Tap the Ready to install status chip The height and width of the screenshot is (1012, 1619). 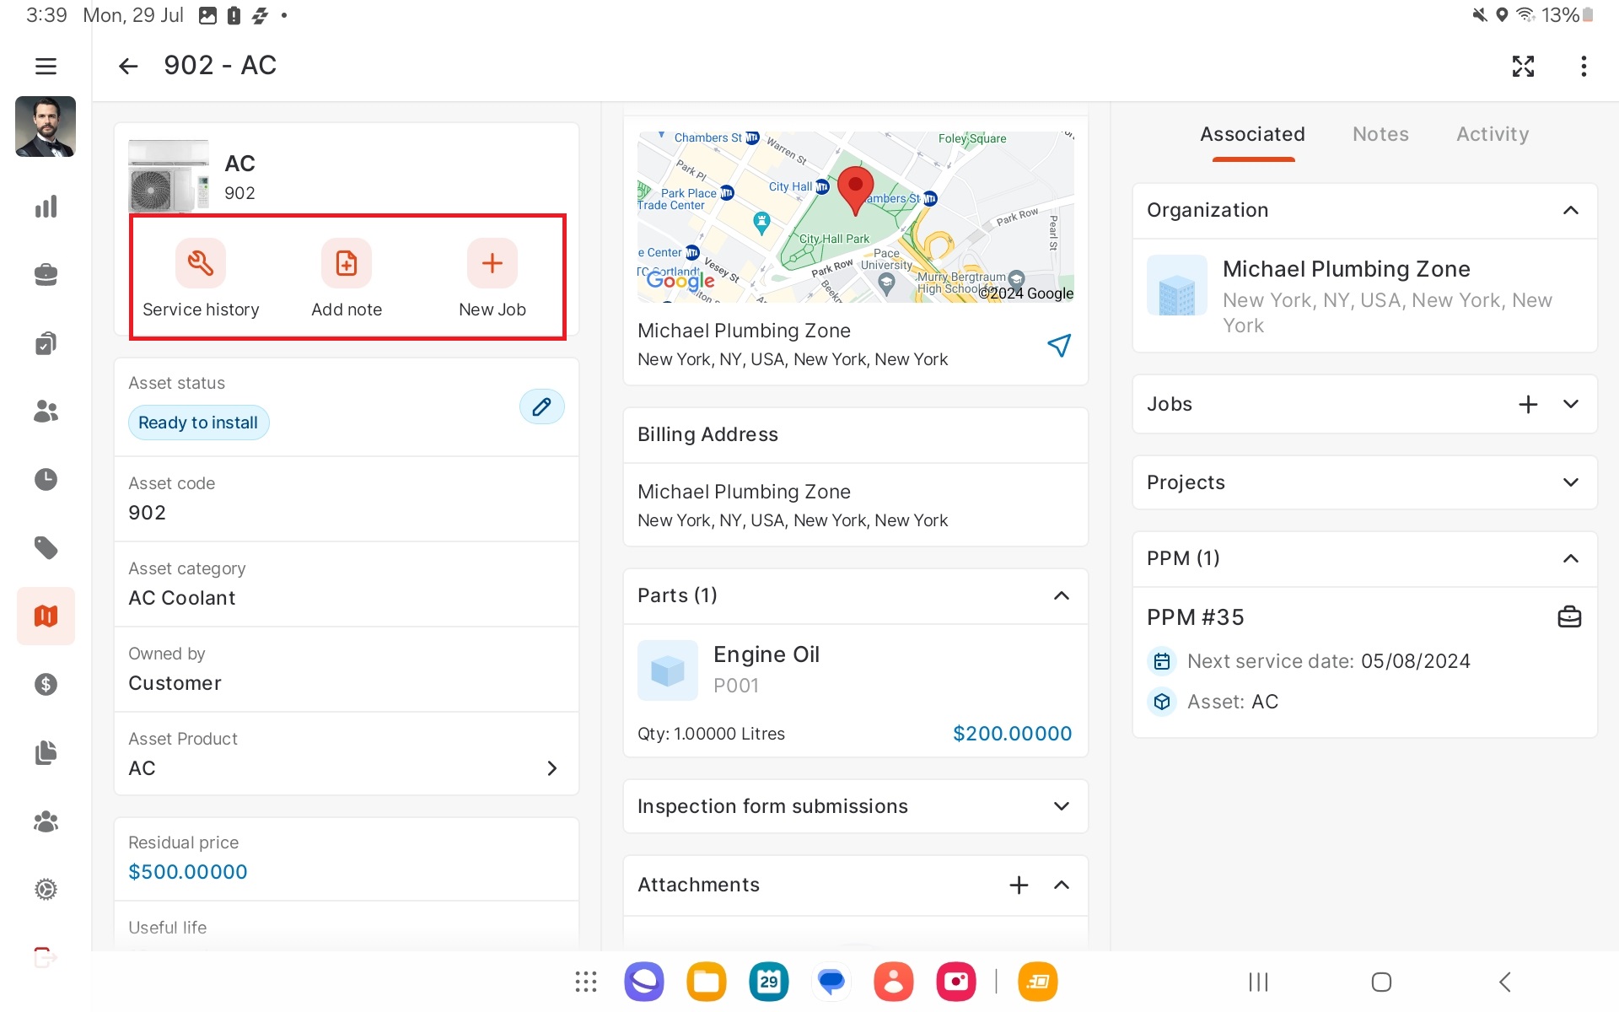[198, 423]
